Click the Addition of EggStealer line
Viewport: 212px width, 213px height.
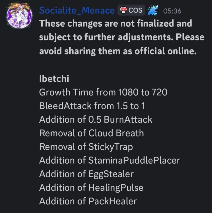coord(86,174)
